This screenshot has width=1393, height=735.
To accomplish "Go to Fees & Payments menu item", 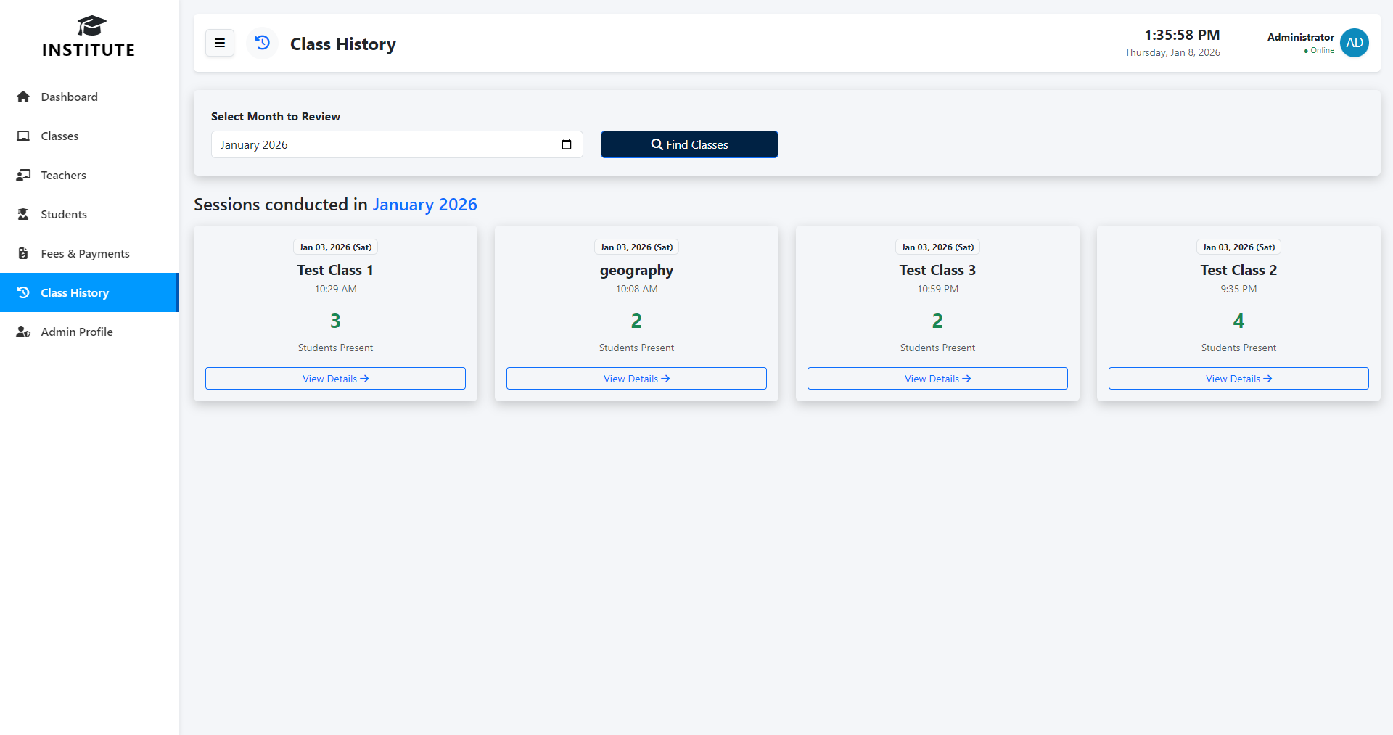I will tap(85, 254).
